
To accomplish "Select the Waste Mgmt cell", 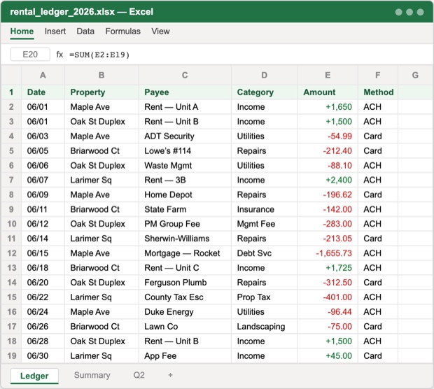I will click(185, 165).
